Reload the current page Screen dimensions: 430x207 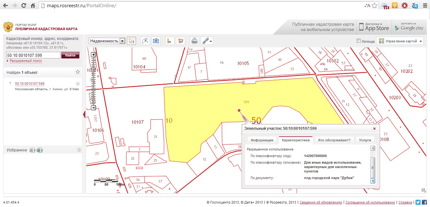[x=24, y=6]
